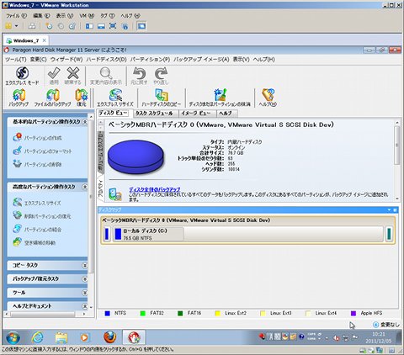Open VMware library dropdown arrow in toolbar
The width and height of the screenshot is (404, 355).
tap(16, 26)
